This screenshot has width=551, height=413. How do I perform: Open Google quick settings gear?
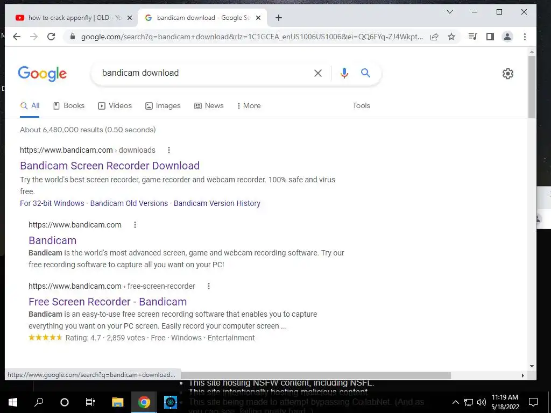point(508,73)
